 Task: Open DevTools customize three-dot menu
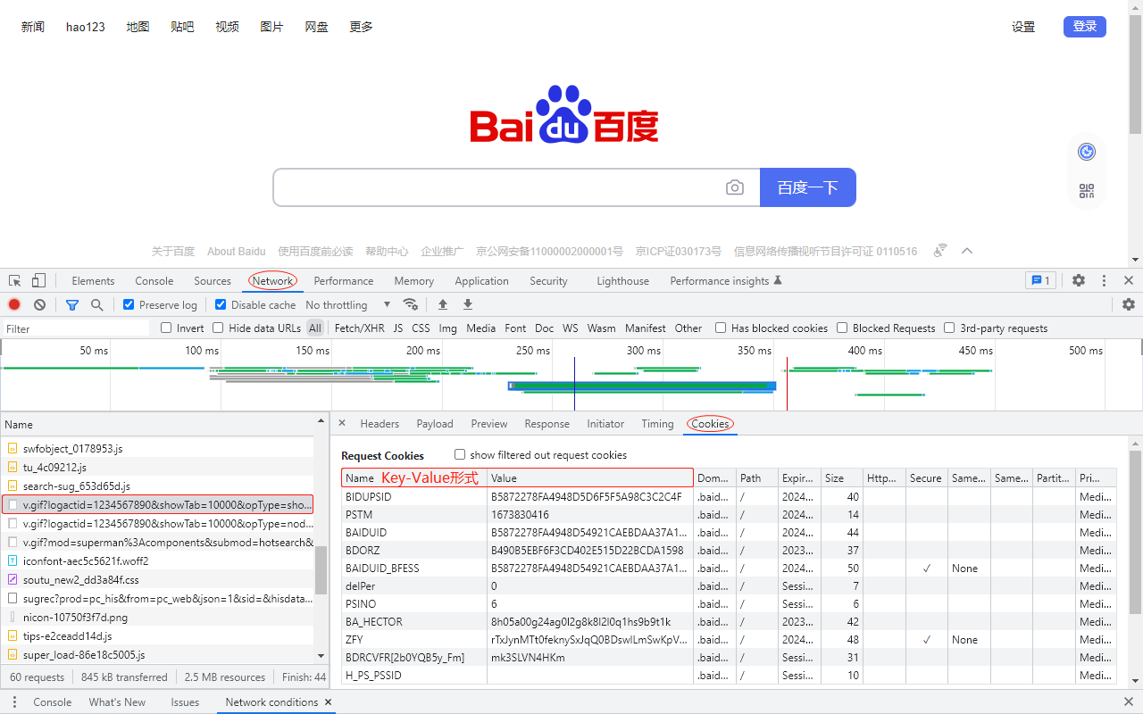1104,280
